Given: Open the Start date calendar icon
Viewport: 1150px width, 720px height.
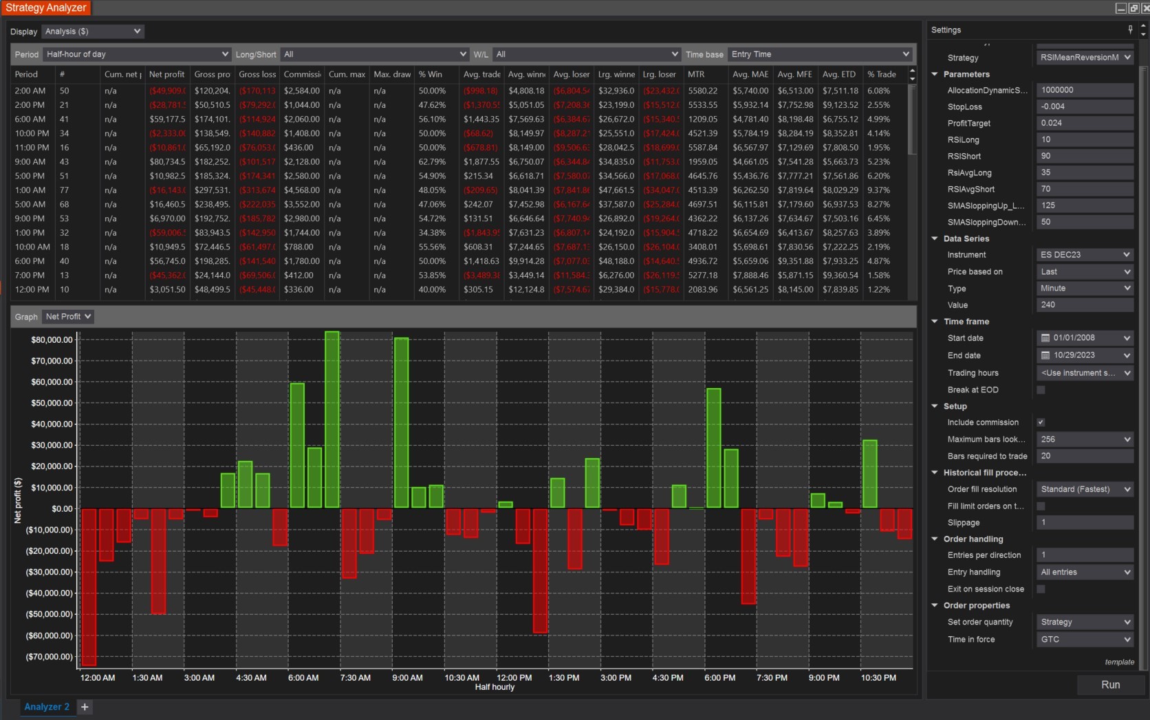Looking at the screenshot, I should pos(1045,338).
